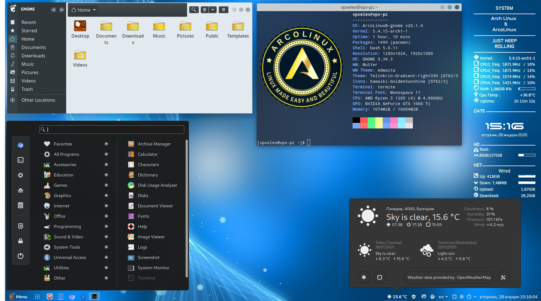The width and height of the screenshot is (541, 301).
Task: Expand the Graphics category arrow
Action: (107, 195)
